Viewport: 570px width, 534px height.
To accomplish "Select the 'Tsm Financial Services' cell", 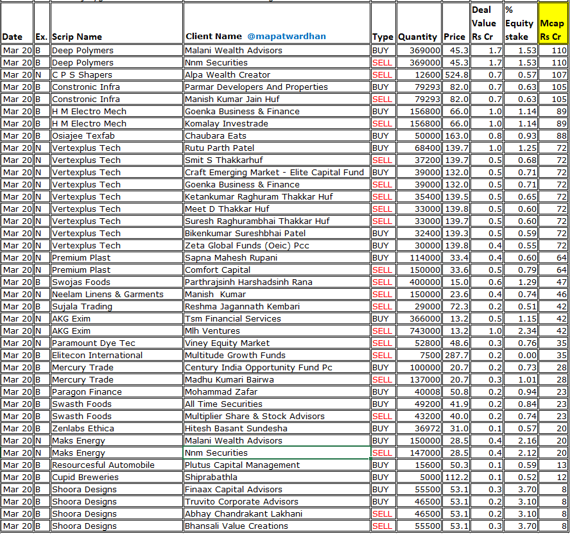I will click(x=277, y=318).
